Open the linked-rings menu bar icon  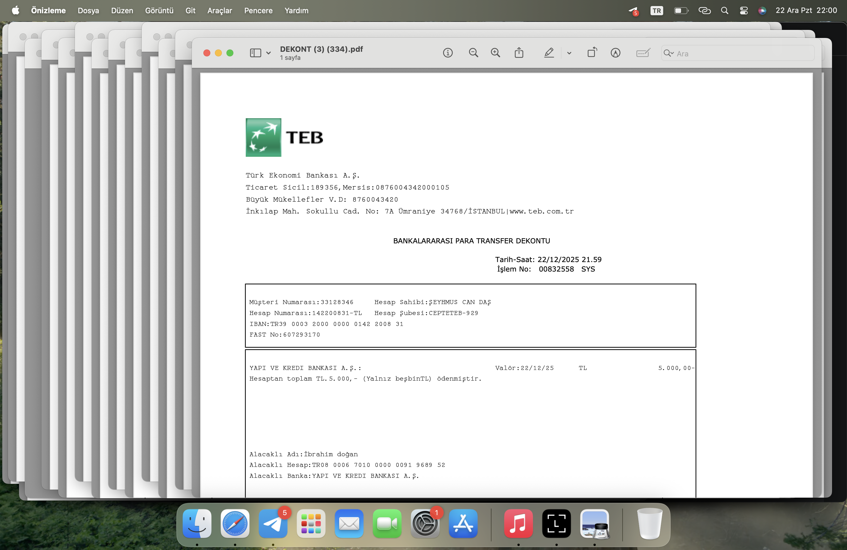[704, 11]
